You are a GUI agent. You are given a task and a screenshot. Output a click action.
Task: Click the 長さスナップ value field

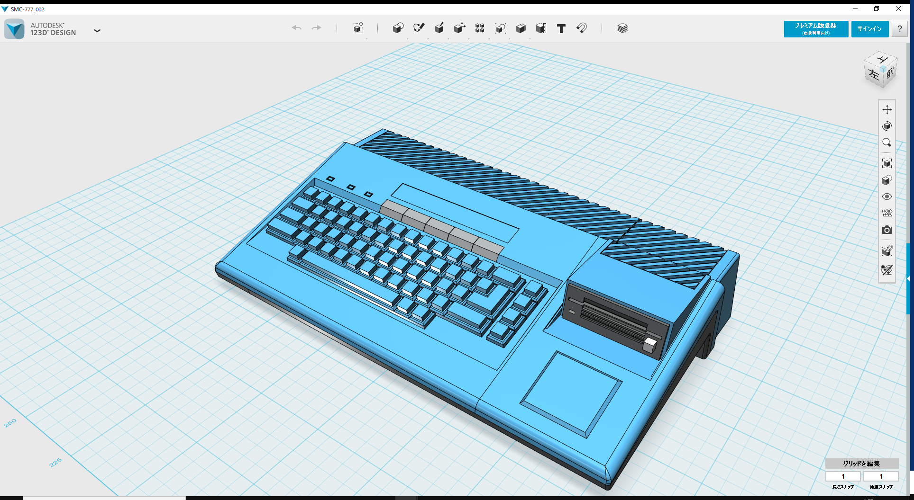pos(843,476)
